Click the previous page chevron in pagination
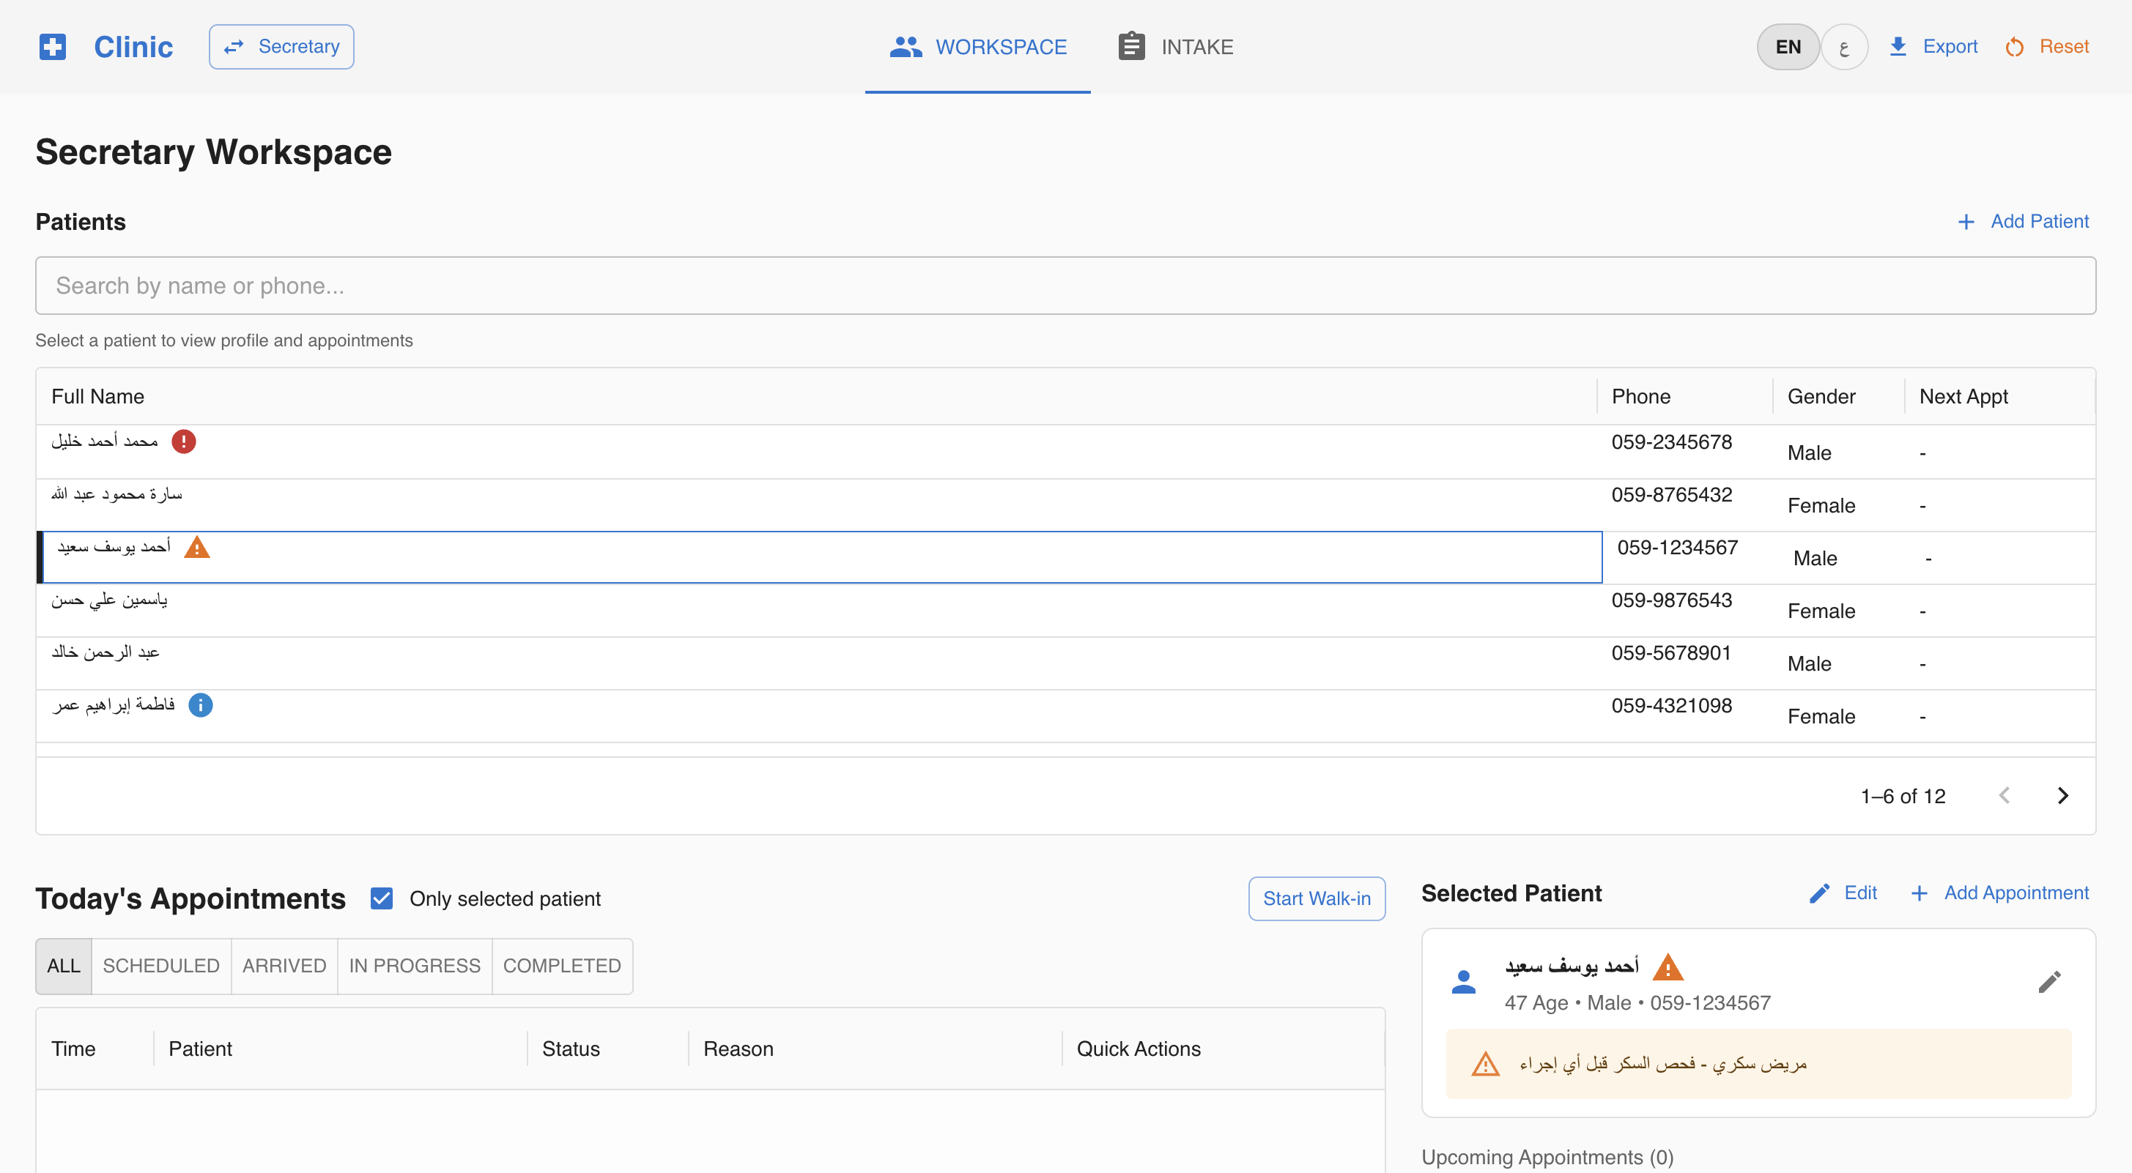Image resolution: width=2132 pixels, height=1173 pixels. pyautogui.click(x=2004, y=796)
